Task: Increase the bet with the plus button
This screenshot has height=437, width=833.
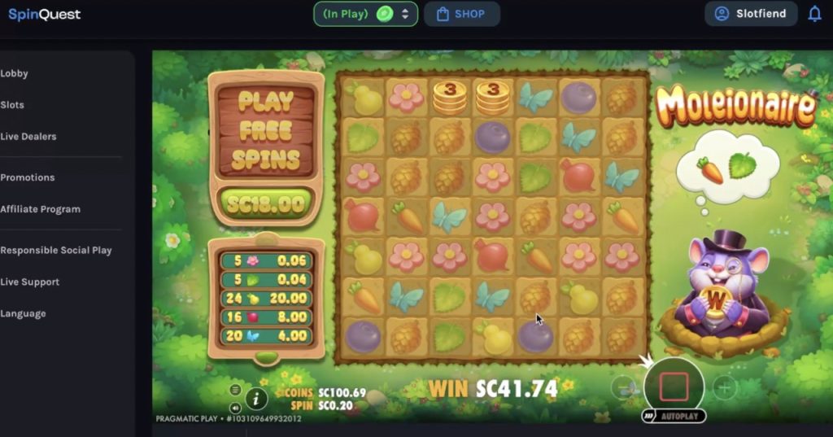Action: [725, 387]
